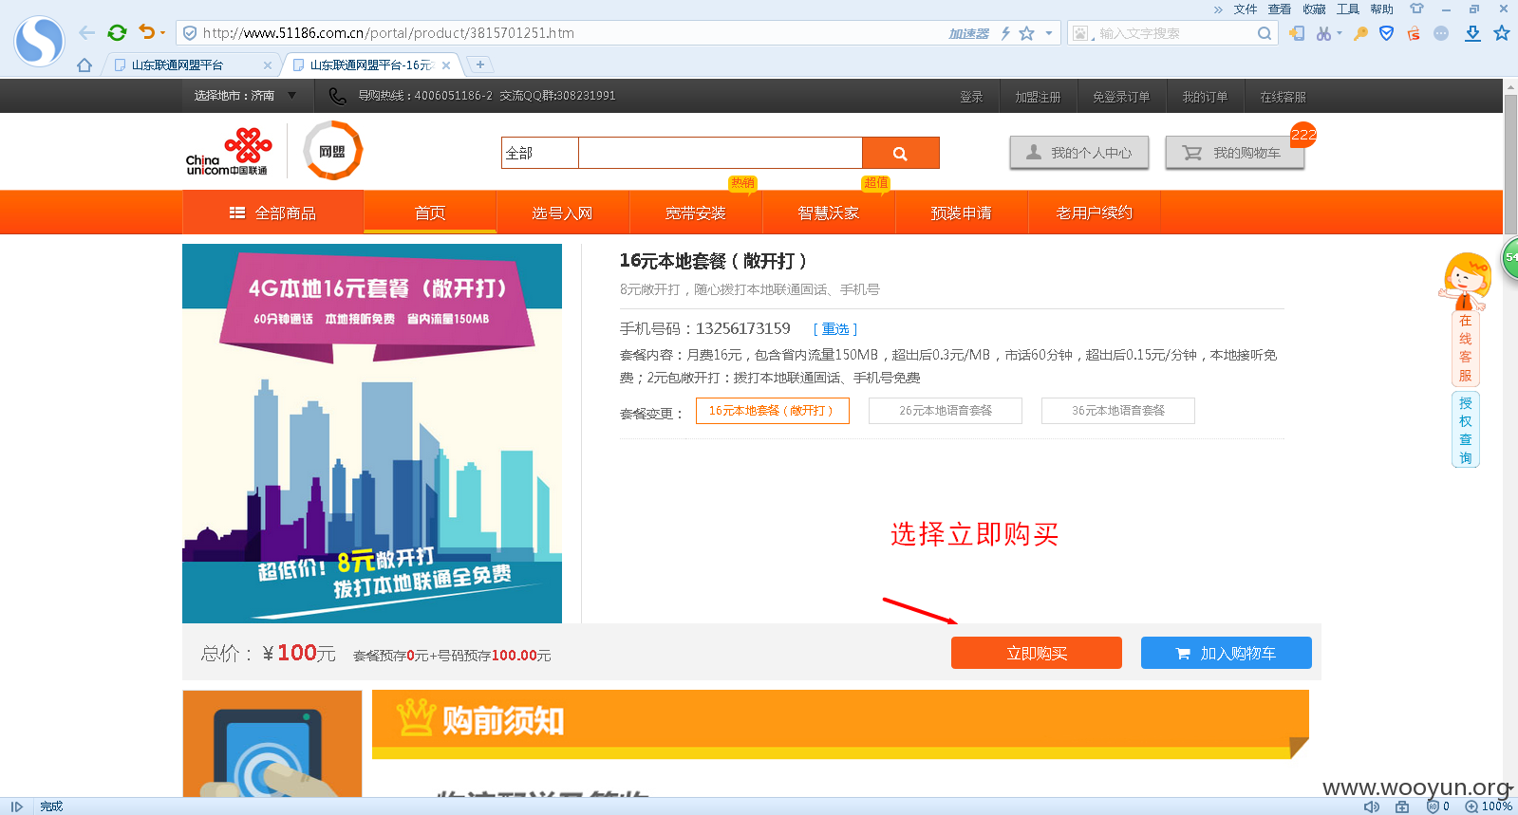Close the first 山东联通网盟平台 tab
This screenshot has width=1518, height=815.
tap(267, 65)
